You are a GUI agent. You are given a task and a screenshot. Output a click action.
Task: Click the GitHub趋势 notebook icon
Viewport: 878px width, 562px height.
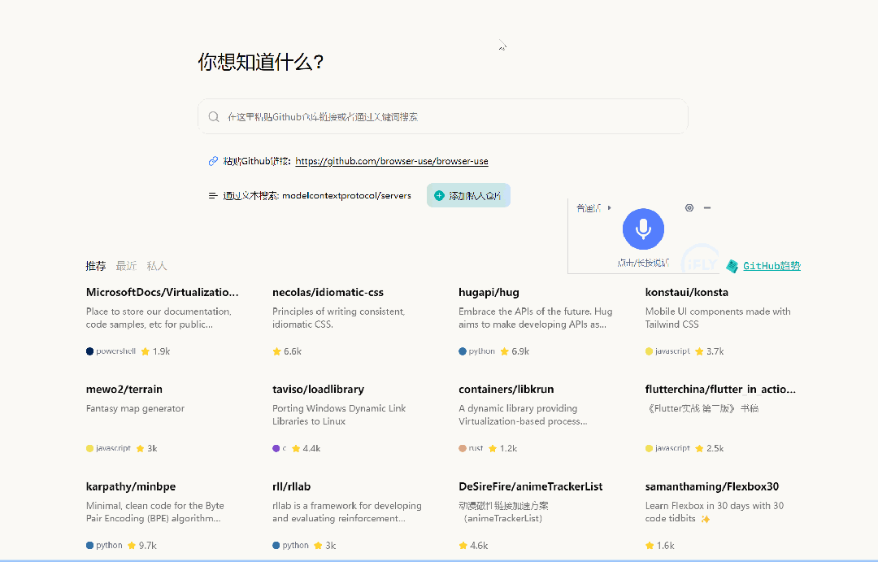732,266
